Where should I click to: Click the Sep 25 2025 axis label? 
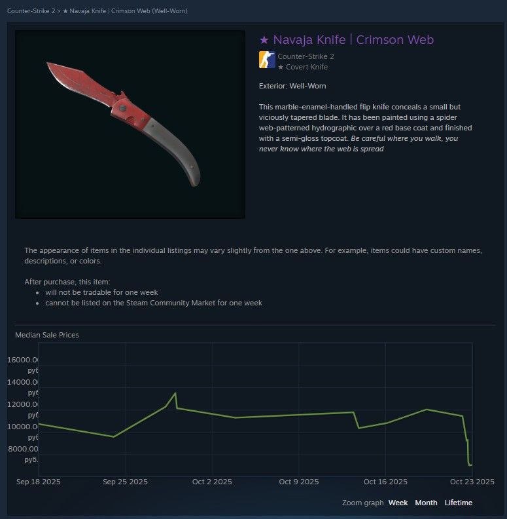[x=125, y=482]
